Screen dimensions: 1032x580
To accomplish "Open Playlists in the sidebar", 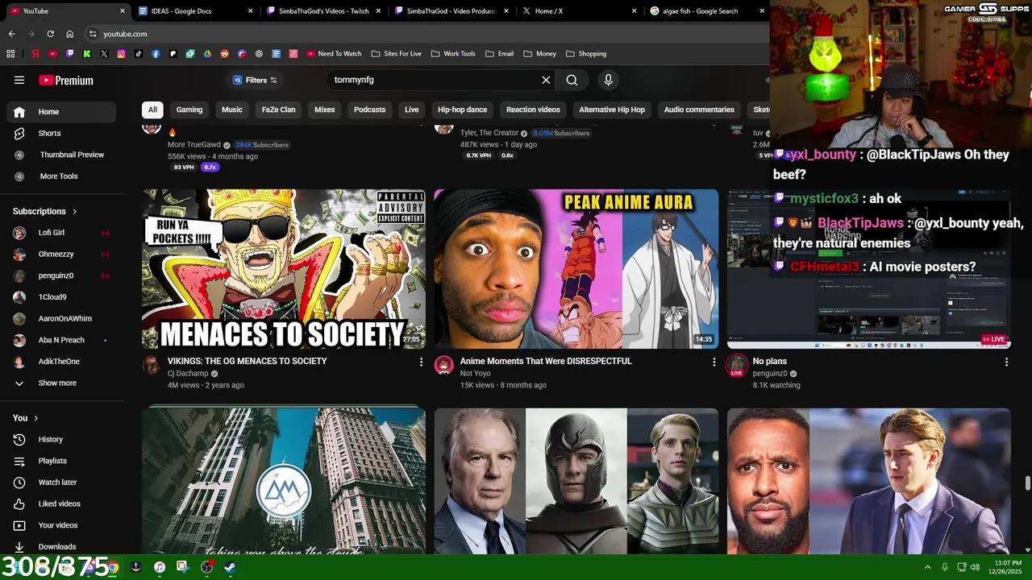I will (61, 461).
